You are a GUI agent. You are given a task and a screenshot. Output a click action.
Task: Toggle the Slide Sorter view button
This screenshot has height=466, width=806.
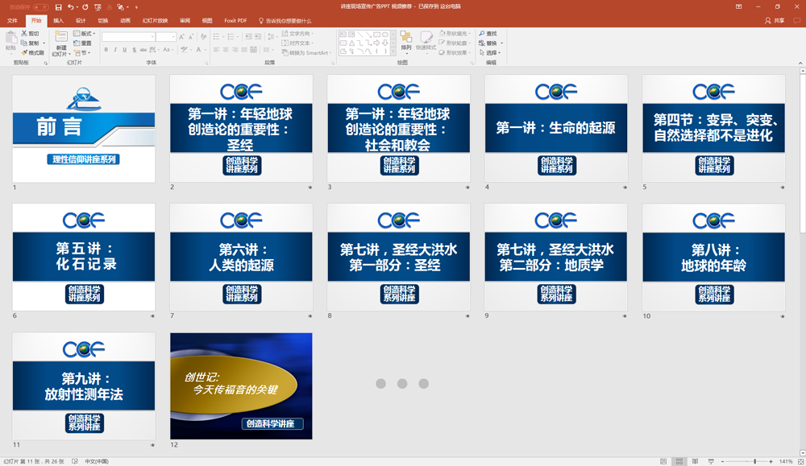tap(679, 461)
